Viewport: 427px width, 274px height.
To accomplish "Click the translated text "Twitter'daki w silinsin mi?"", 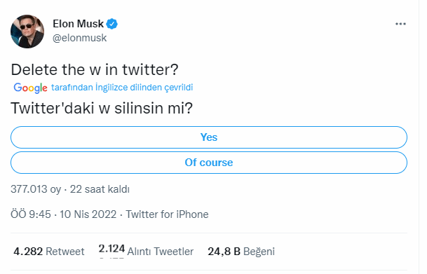I will point(102,108).
